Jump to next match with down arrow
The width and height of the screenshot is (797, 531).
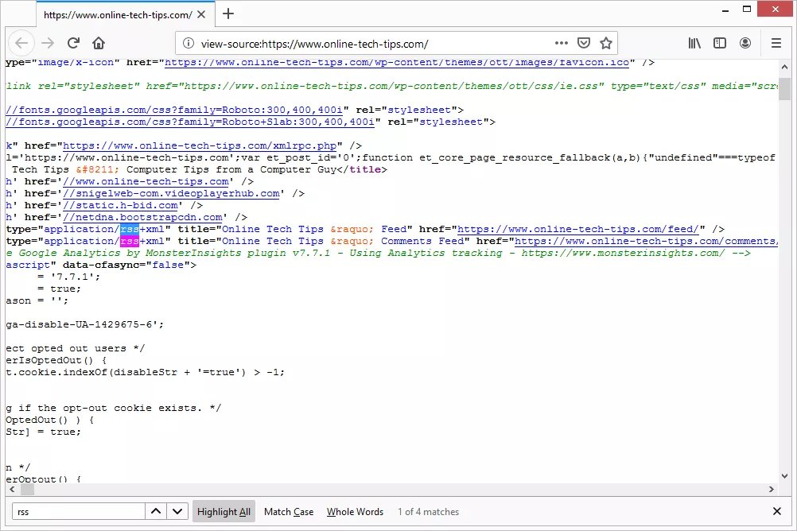[x=177, y=511]
